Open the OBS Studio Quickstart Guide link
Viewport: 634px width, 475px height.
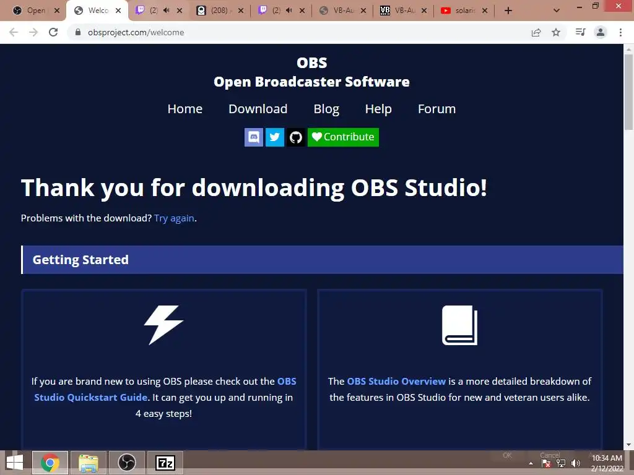pyautogui.click(x=165, y=390)
